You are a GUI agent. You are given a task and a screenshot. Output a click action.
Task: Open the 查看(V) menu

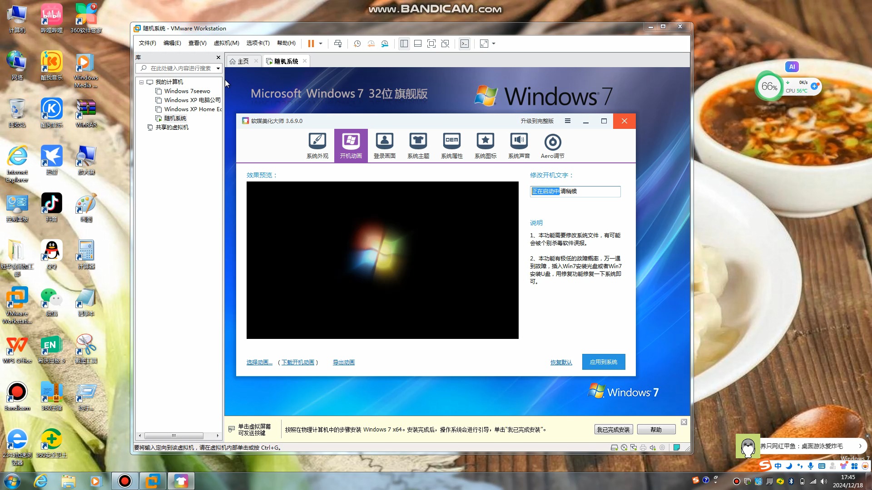pos(197,43)
